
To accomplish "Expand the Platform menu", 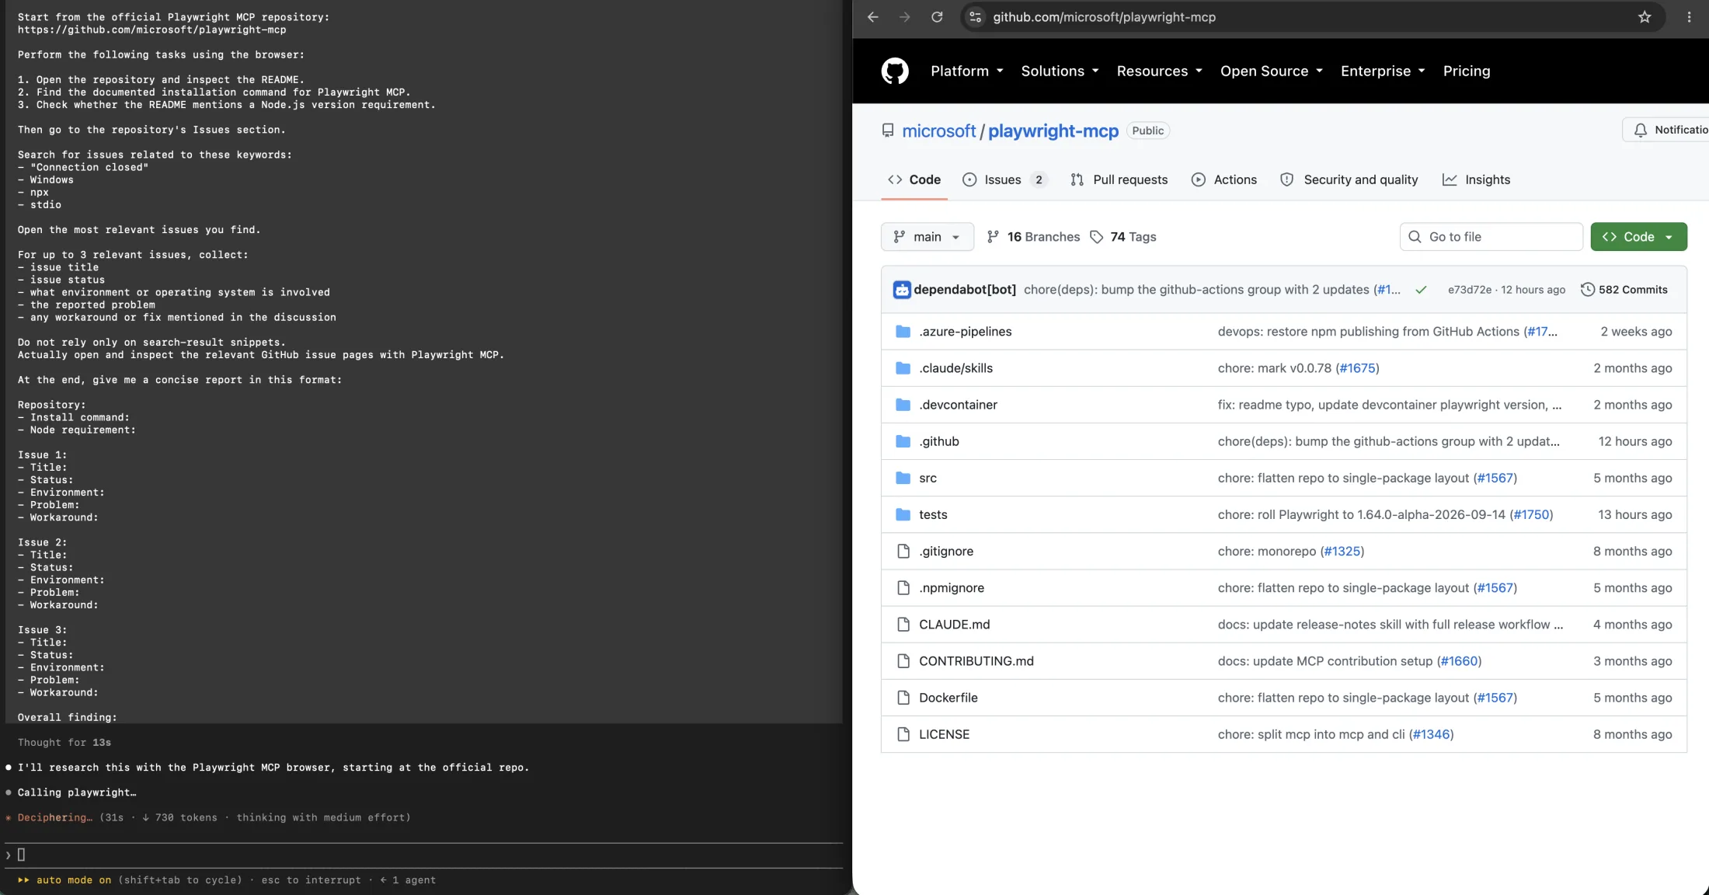I will [x=967, y=71].
